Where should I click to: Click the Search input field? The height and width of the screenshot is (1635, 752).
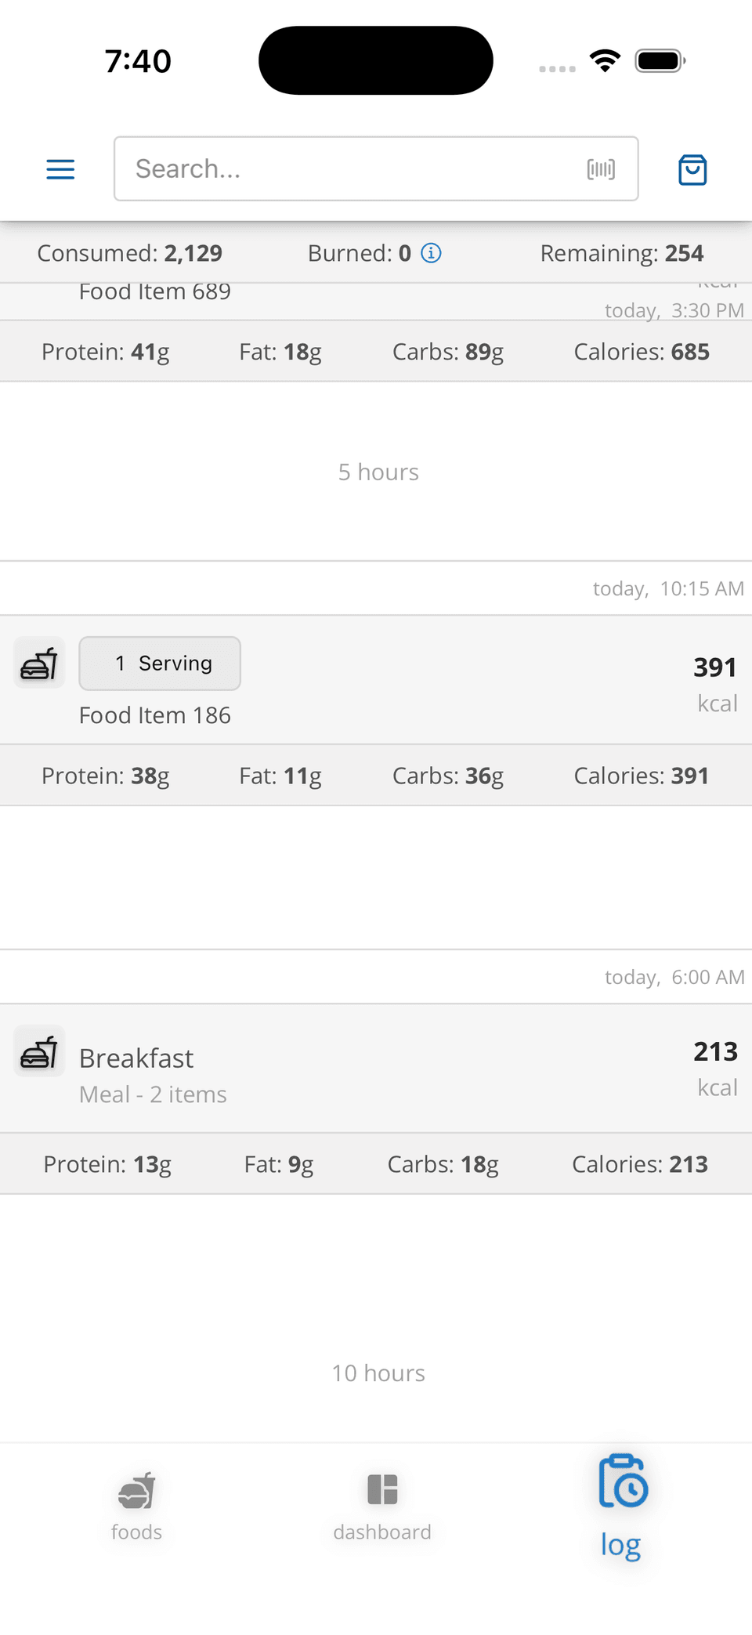(x=352, y=169)
